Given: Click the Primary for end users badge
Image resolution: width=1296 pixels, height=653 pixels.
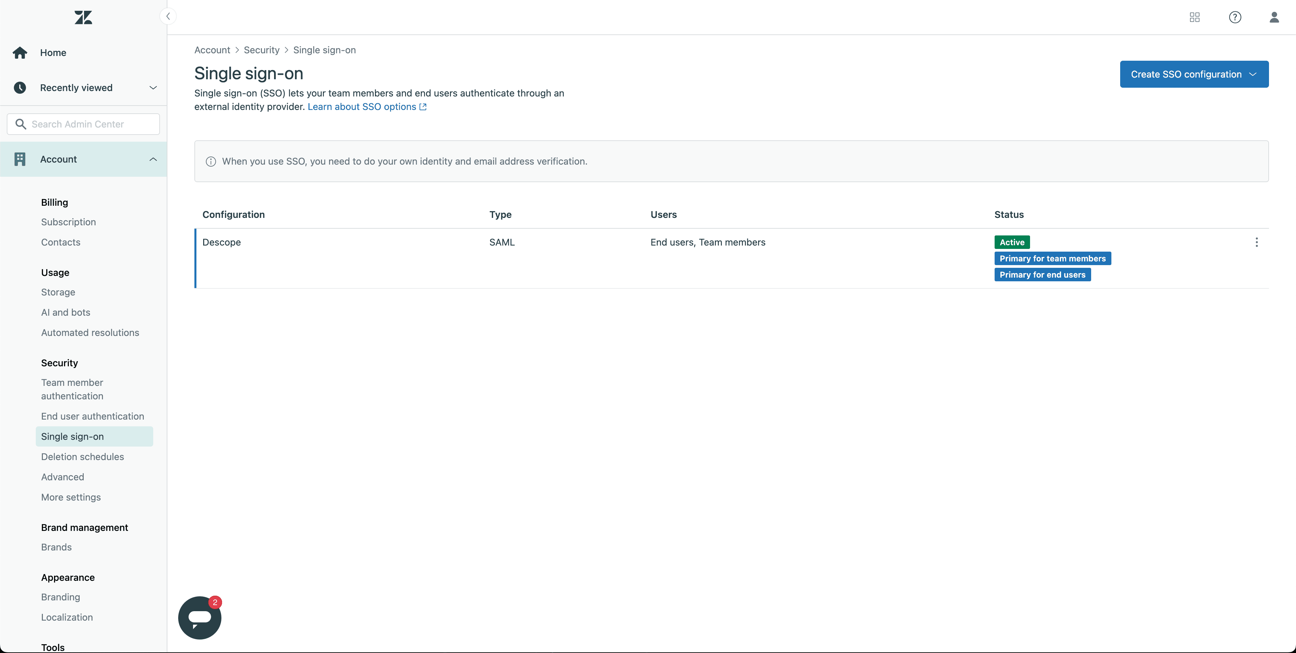Looking at the screenshot, I should [x=1043, y=275].
